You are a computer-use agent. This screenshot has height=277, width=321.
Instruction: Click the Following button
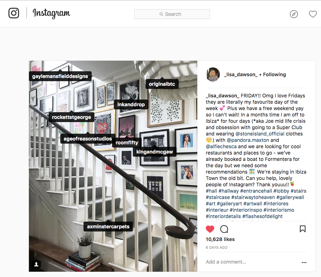click(x=274, y=74)
